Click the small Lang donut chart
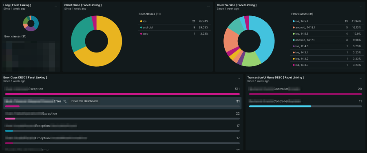367x153 pixels. [31, 23]
